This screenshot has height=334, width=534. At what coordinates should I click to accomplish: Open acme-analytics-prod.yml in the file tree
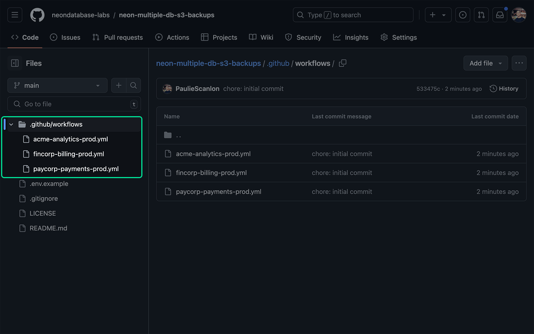70,139
